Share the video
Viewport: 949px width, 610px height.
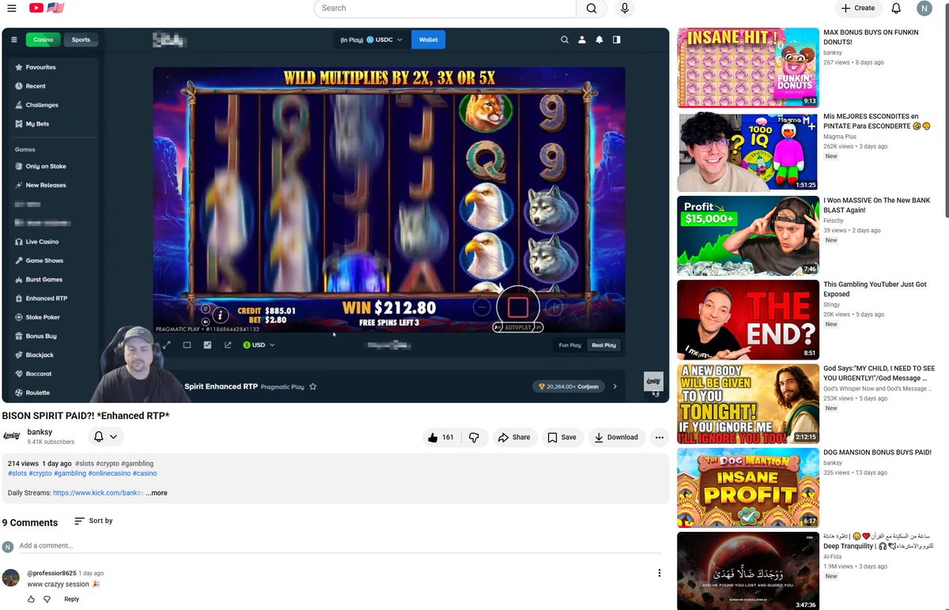tap(515, 437)
